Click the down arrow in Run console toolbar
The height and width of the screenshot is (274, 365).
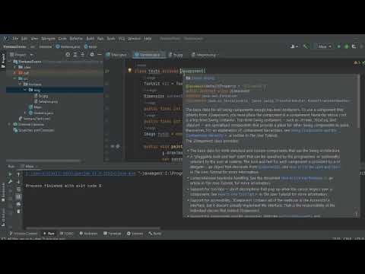[x=18, y=182]
